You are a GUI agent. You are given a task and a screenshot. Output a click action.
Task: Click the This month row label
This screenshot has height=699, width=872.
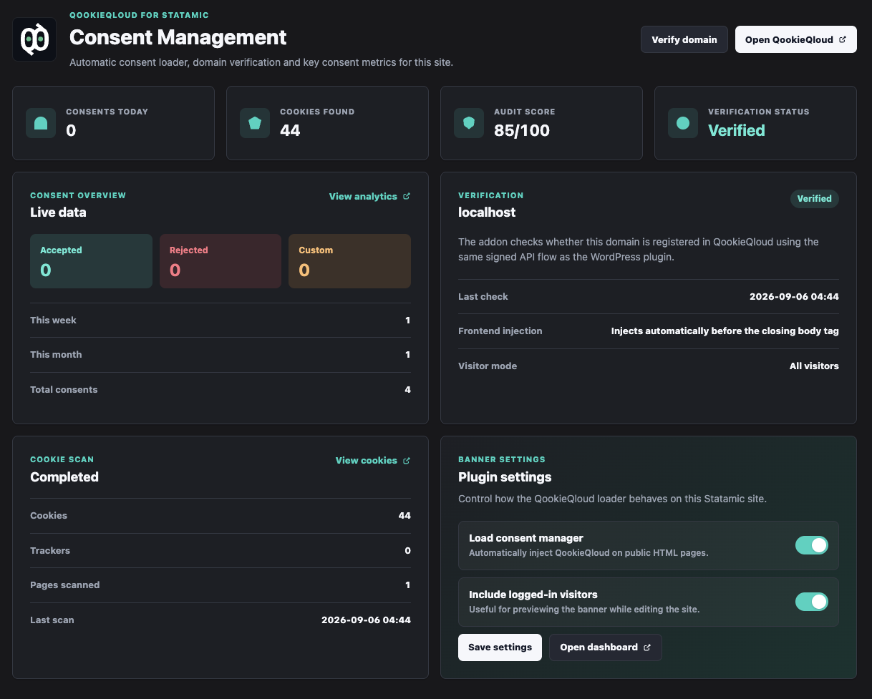tap(56, 355)
